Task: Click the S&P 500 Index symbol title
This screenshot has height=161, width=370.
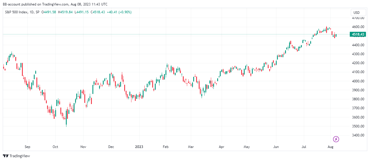Action: [16, 12]
